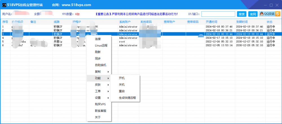
Task: Sort by the 到期时间 column header
Action: click(x=242, y=22)
